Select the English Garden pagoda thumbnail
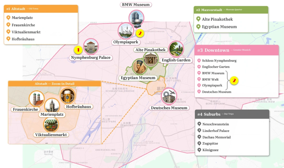The height and width of the screenshot is (168, 284). click(176, 49)
